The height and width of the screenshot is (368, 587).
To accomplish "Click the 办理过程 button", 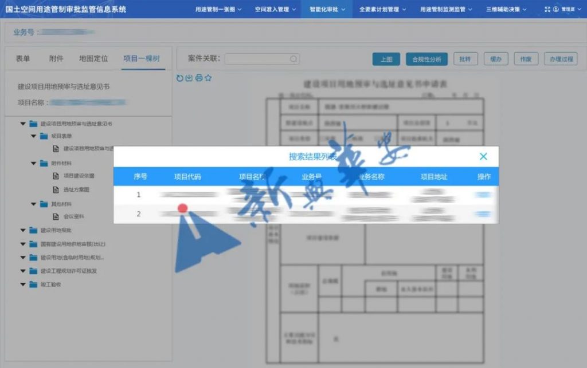I will point(561,59).
